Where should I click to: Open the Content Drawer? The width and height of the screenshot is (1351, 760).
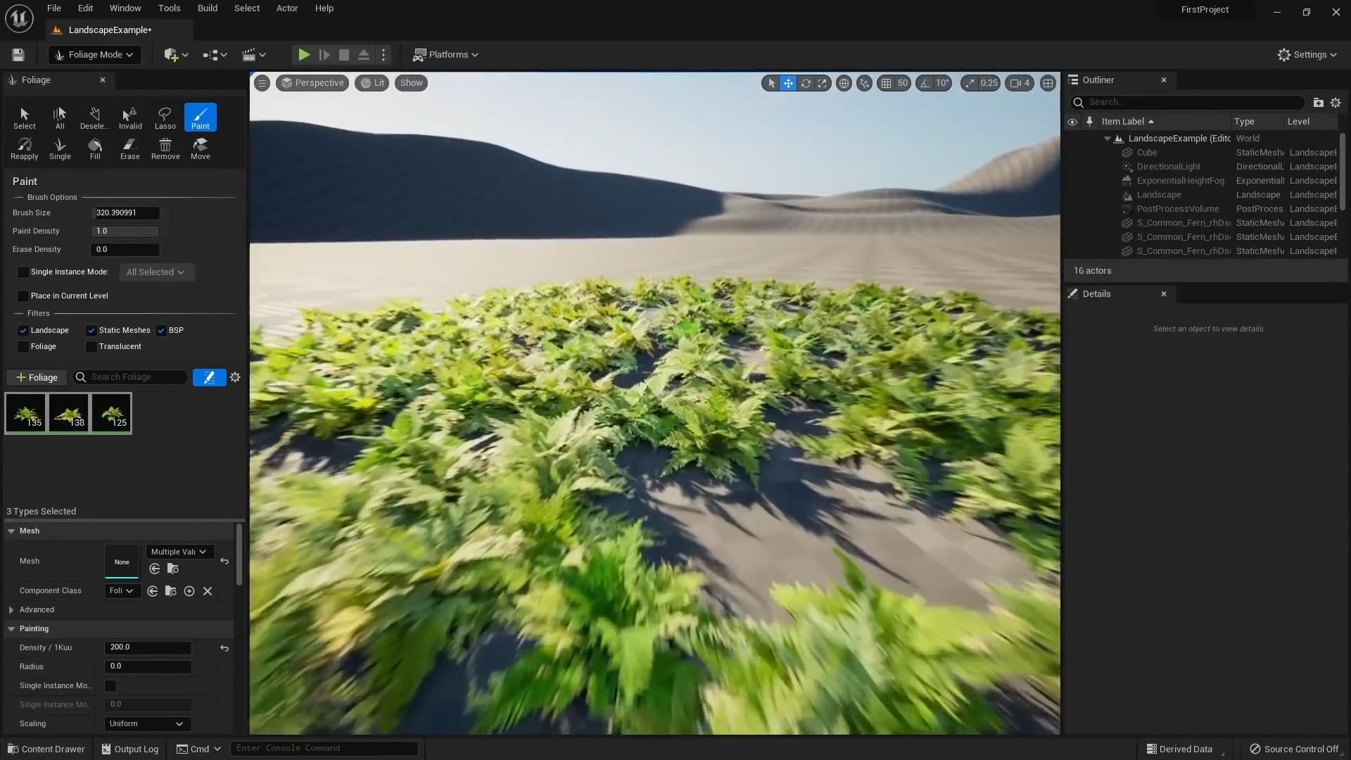click(46, 749)
